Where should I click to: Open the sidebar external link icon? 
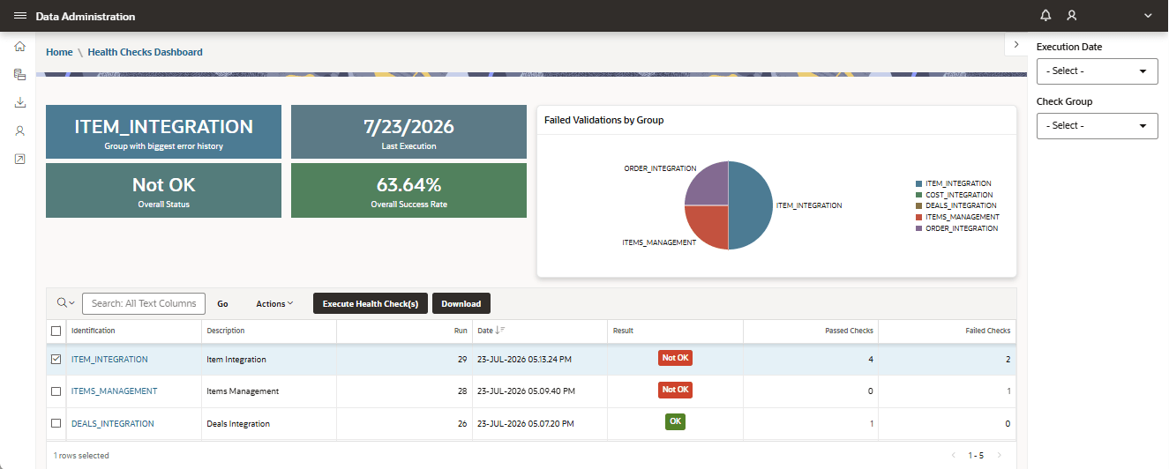(19, 159)
